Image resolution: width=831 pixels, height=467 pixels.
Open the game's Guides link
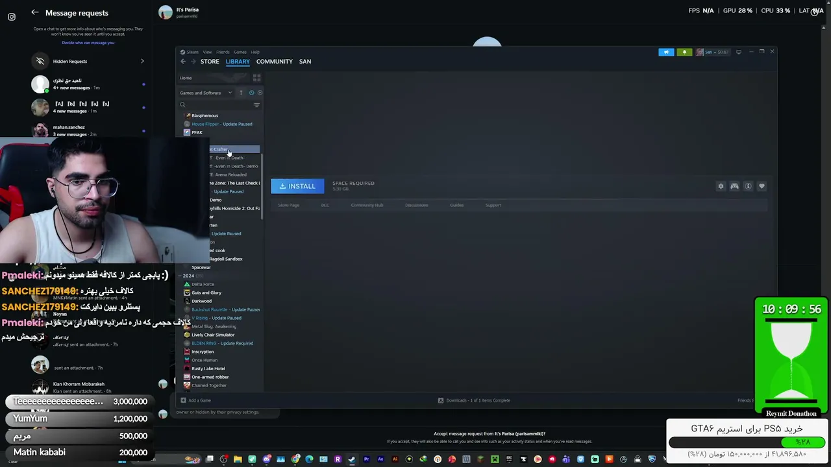tap(457, 205)
